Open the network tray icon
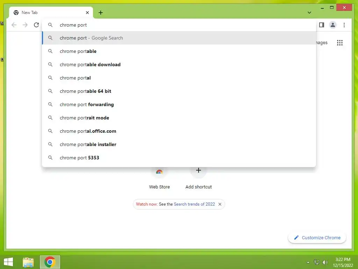The image size is (358, 269). 317,262
